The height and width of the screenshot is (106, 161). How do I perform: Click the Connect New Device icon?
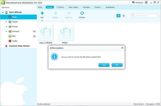pyautogui.click(x=6, y=46)
